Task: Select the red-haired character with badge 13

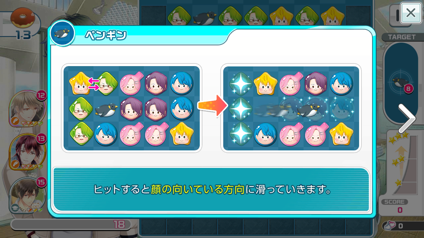Action: pyautogui.click(x=27, y=152)
